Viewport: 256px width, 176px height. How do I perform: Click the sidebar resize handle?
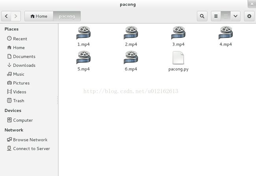tap(58, 100)
